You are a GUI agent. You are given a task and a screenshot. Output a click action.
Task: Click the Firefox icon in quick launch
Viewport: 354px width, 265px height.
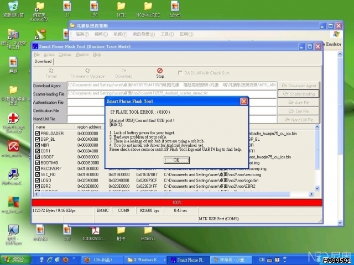tap(66, 260)
